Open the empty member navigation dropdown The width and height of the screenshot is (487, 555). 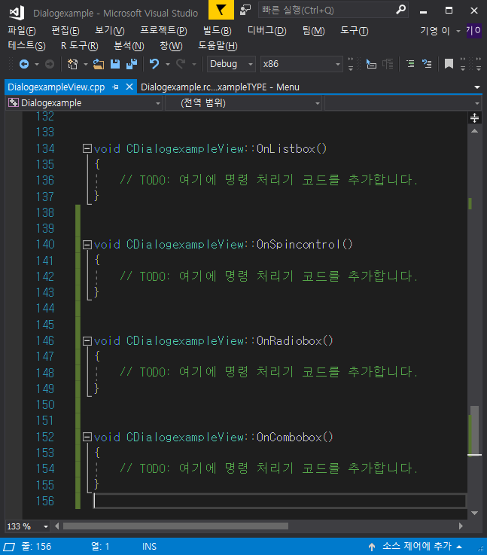[x=403, y=103]
